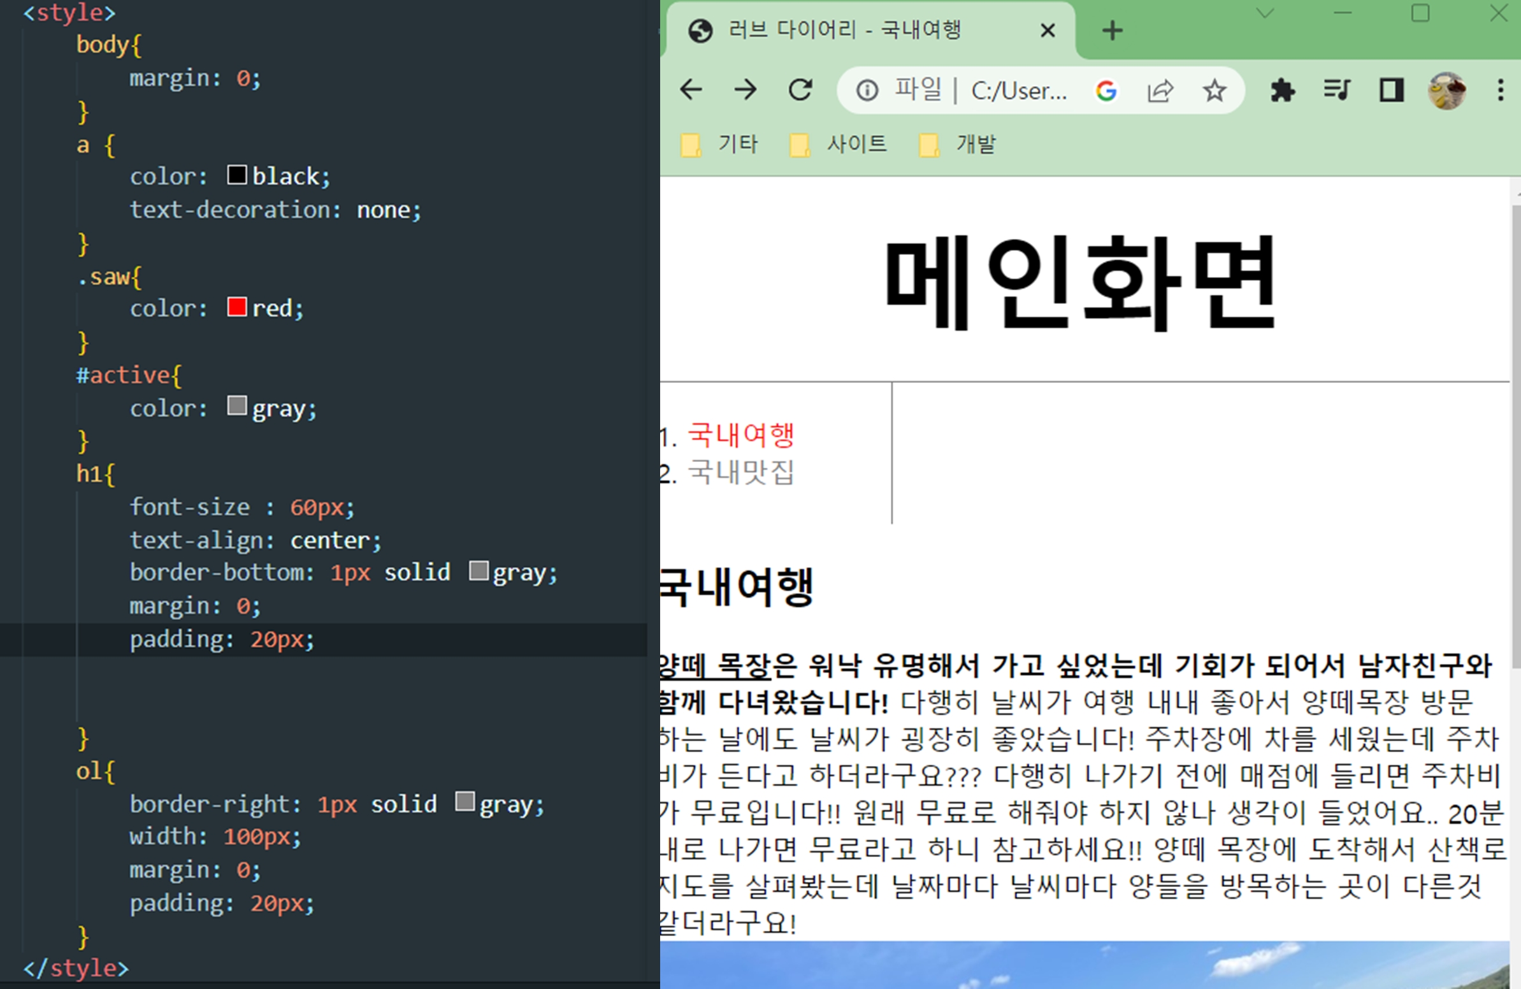Open the Extensions puzzle icon

1282,90
